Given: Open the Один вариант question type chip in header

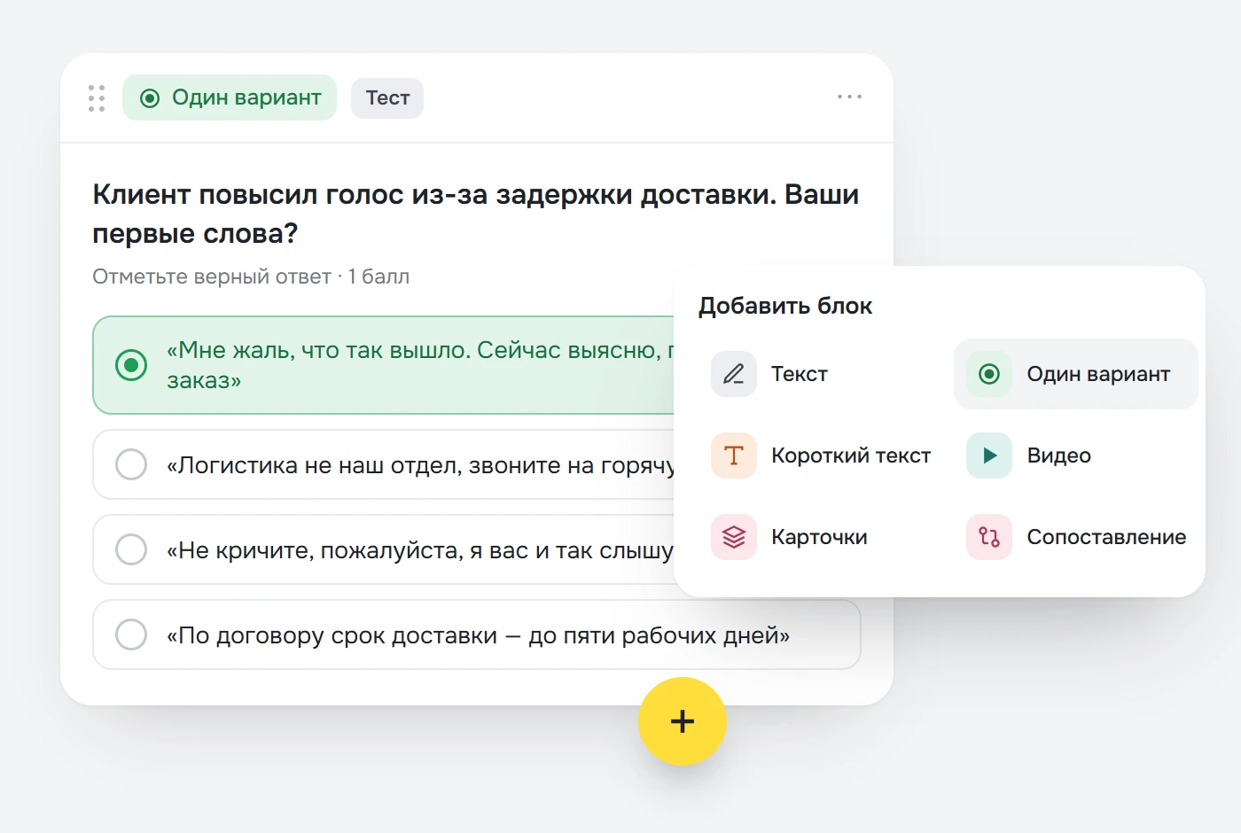Looking at the screenshot, I should pos(230,97).
